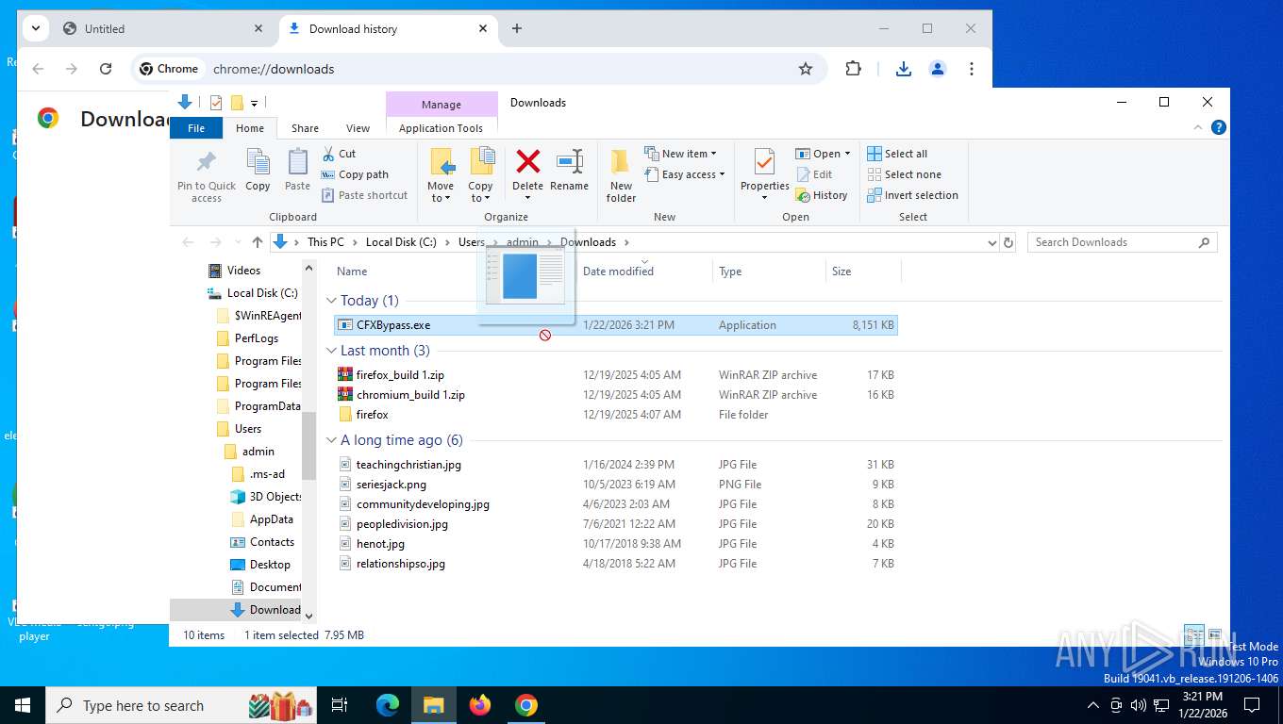Image resolution: width=1283 pixels, height=724 pixels.
Task: Expand Copy to dropdown
Action: (x=480, y=192)
